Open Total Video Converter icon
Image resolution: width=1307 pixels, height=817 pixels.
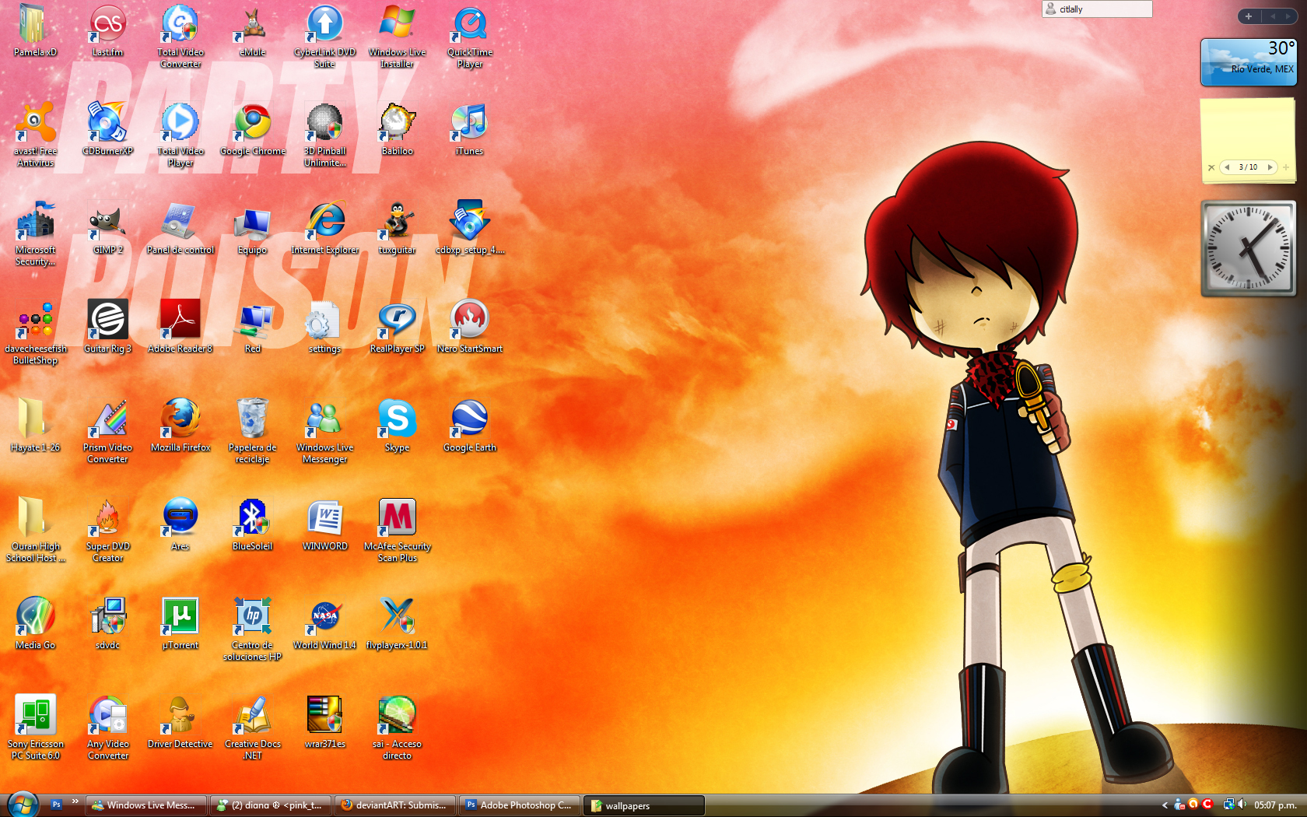tap(180, 35)
